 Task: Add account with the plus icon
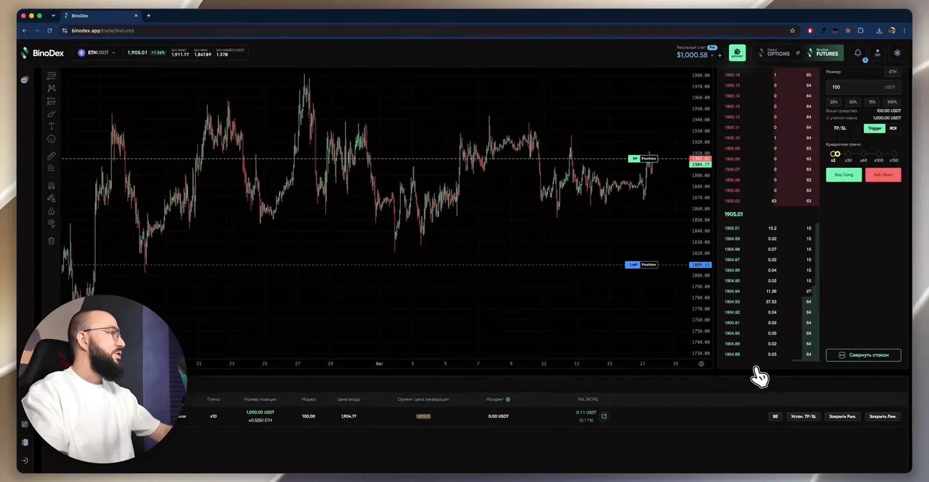720,55
